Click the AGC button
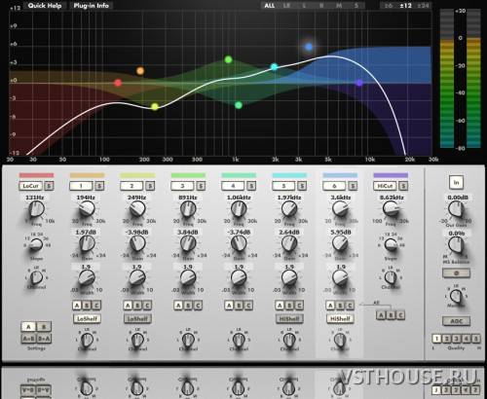The height and width of the screenshot is (399, 487). (x=456, y=321)
